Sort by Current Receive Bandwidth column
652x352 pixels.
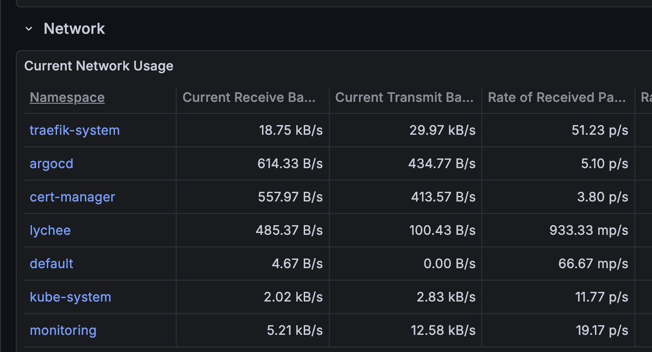point(249,98)
